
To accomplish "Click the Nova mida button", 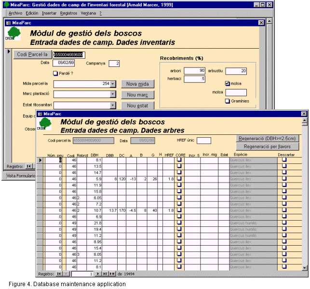I will pos(137,84).
